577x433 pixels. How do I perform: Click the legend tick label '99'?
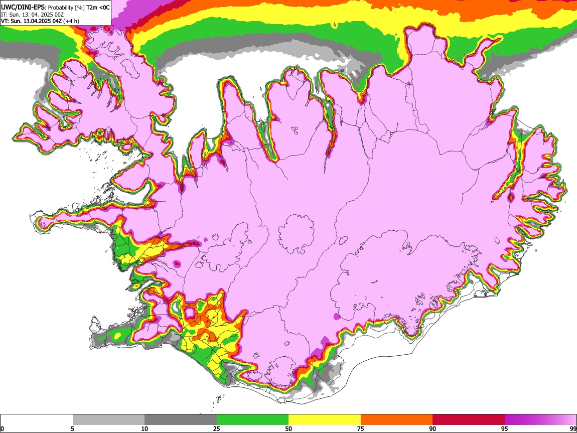pos(572,429)
